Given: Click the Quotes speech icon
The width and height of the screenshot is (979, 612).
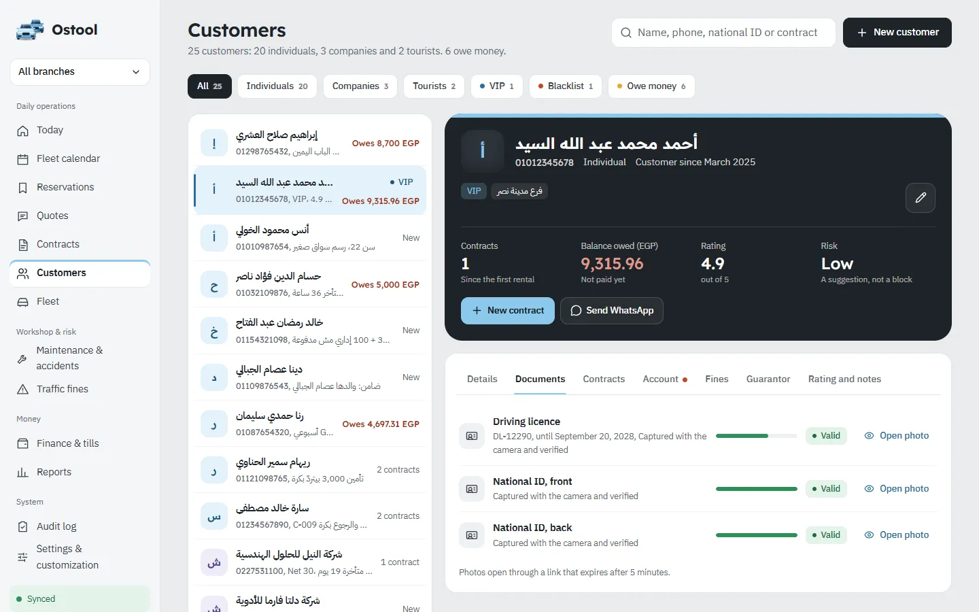Looking at the screenshot, I should (23, 216).
